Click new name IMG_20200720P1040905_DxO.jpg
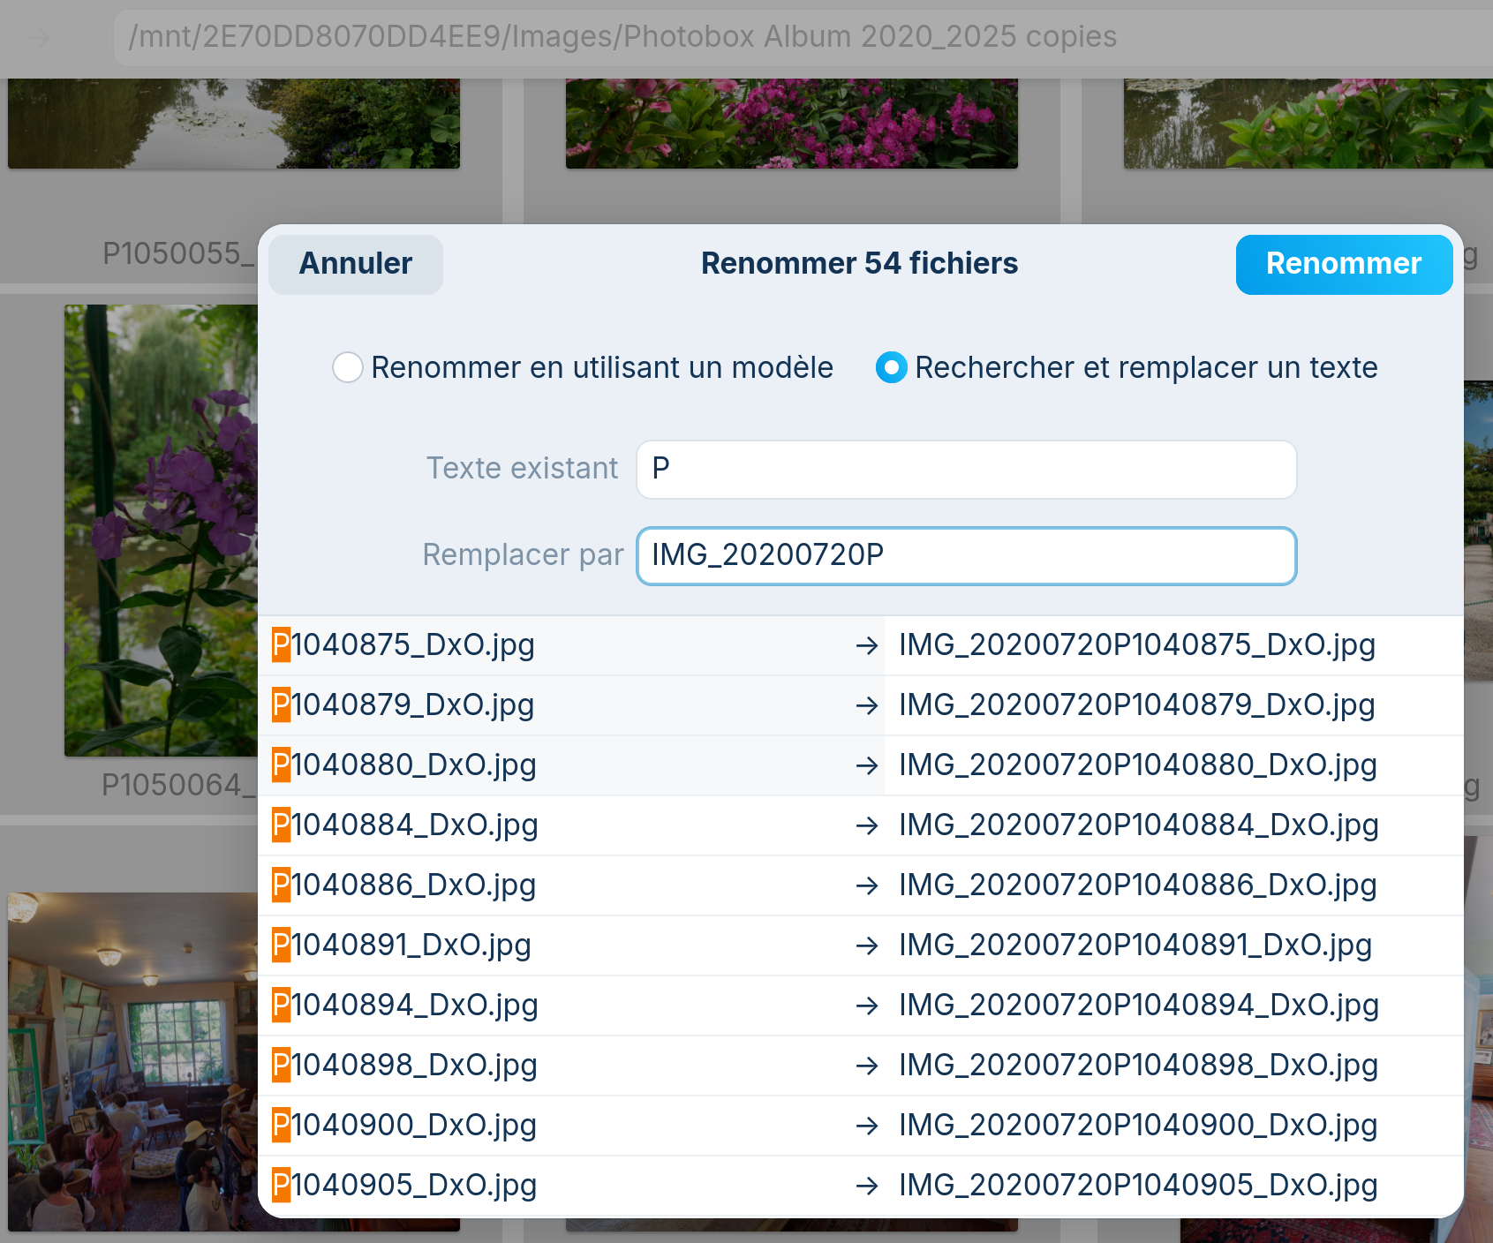Image resolution: width=1493 pixels, height=1243 pixels. pyautogui.click(x=1137, y=1186)
